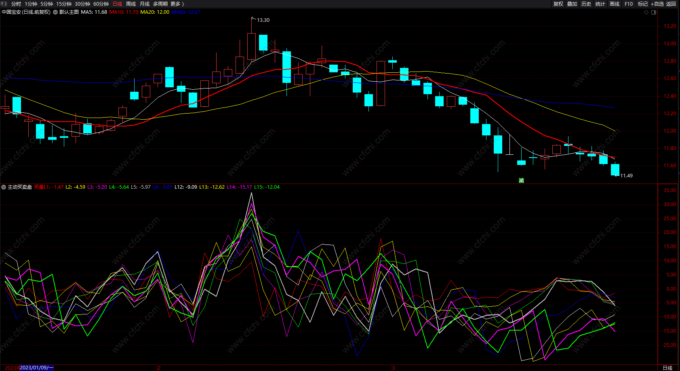Click the 返回 back button
The height and width of the screenshot is (371, 680).
(671, 4)
